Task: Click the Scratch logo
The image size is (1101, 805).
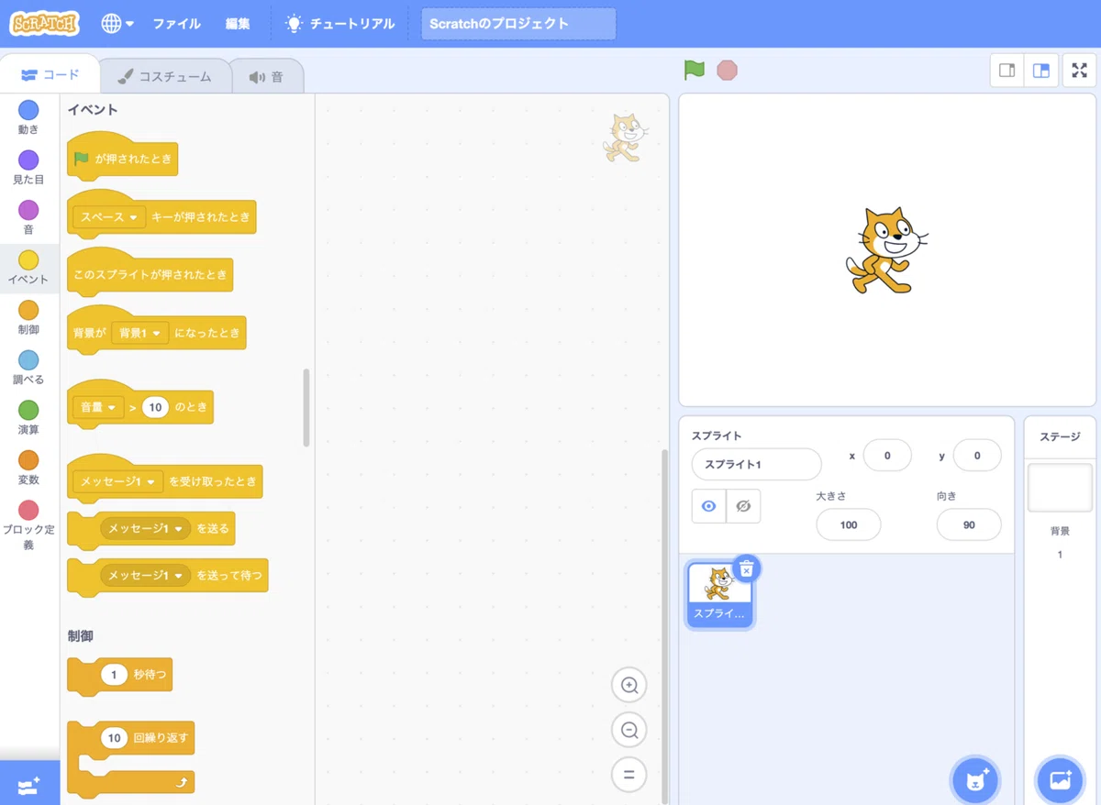Action: coord(45,24)
